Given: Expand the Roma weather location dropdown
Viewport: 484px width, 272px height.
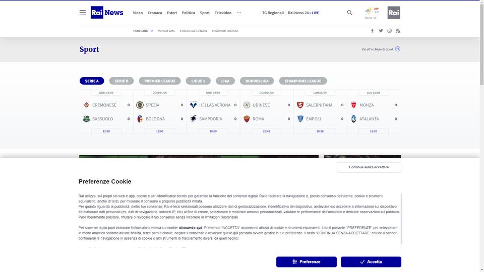Looking at the screenshot, I should pyautogui.click(x=371, y=18).
